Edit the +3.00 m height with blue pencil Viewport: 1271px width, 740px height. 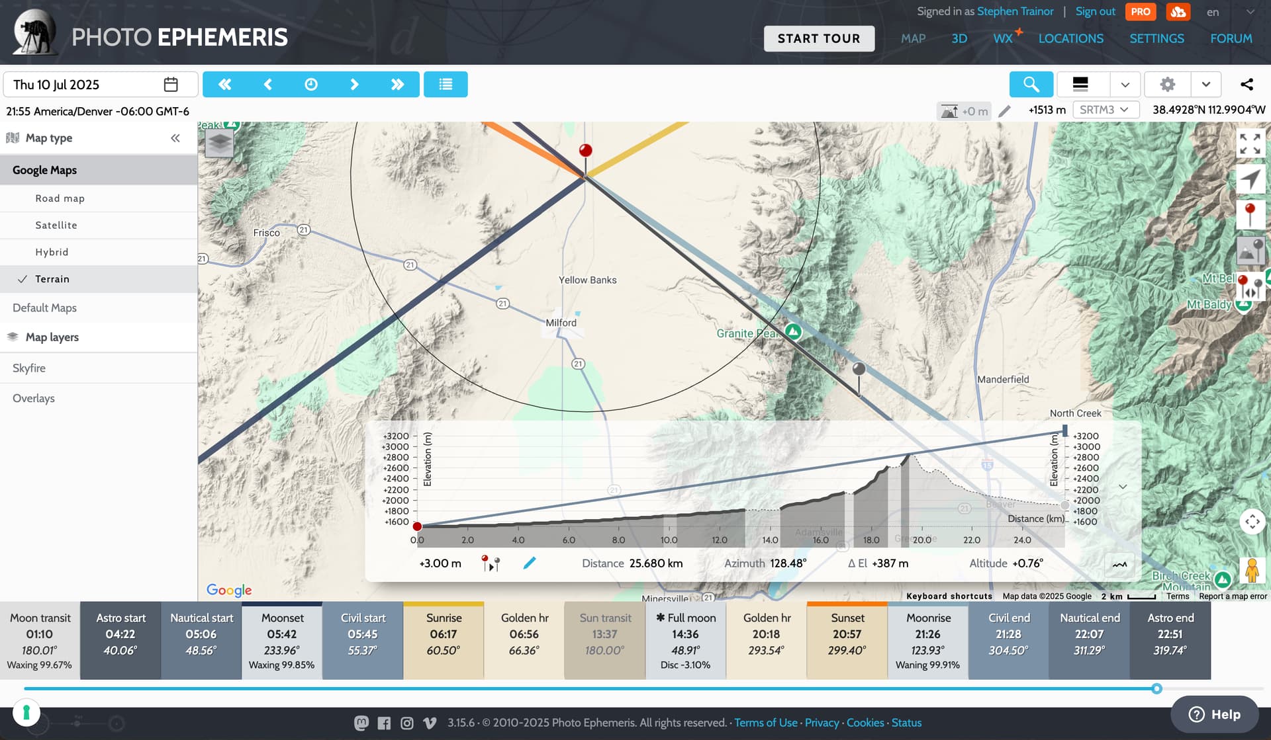click(530, 563)
